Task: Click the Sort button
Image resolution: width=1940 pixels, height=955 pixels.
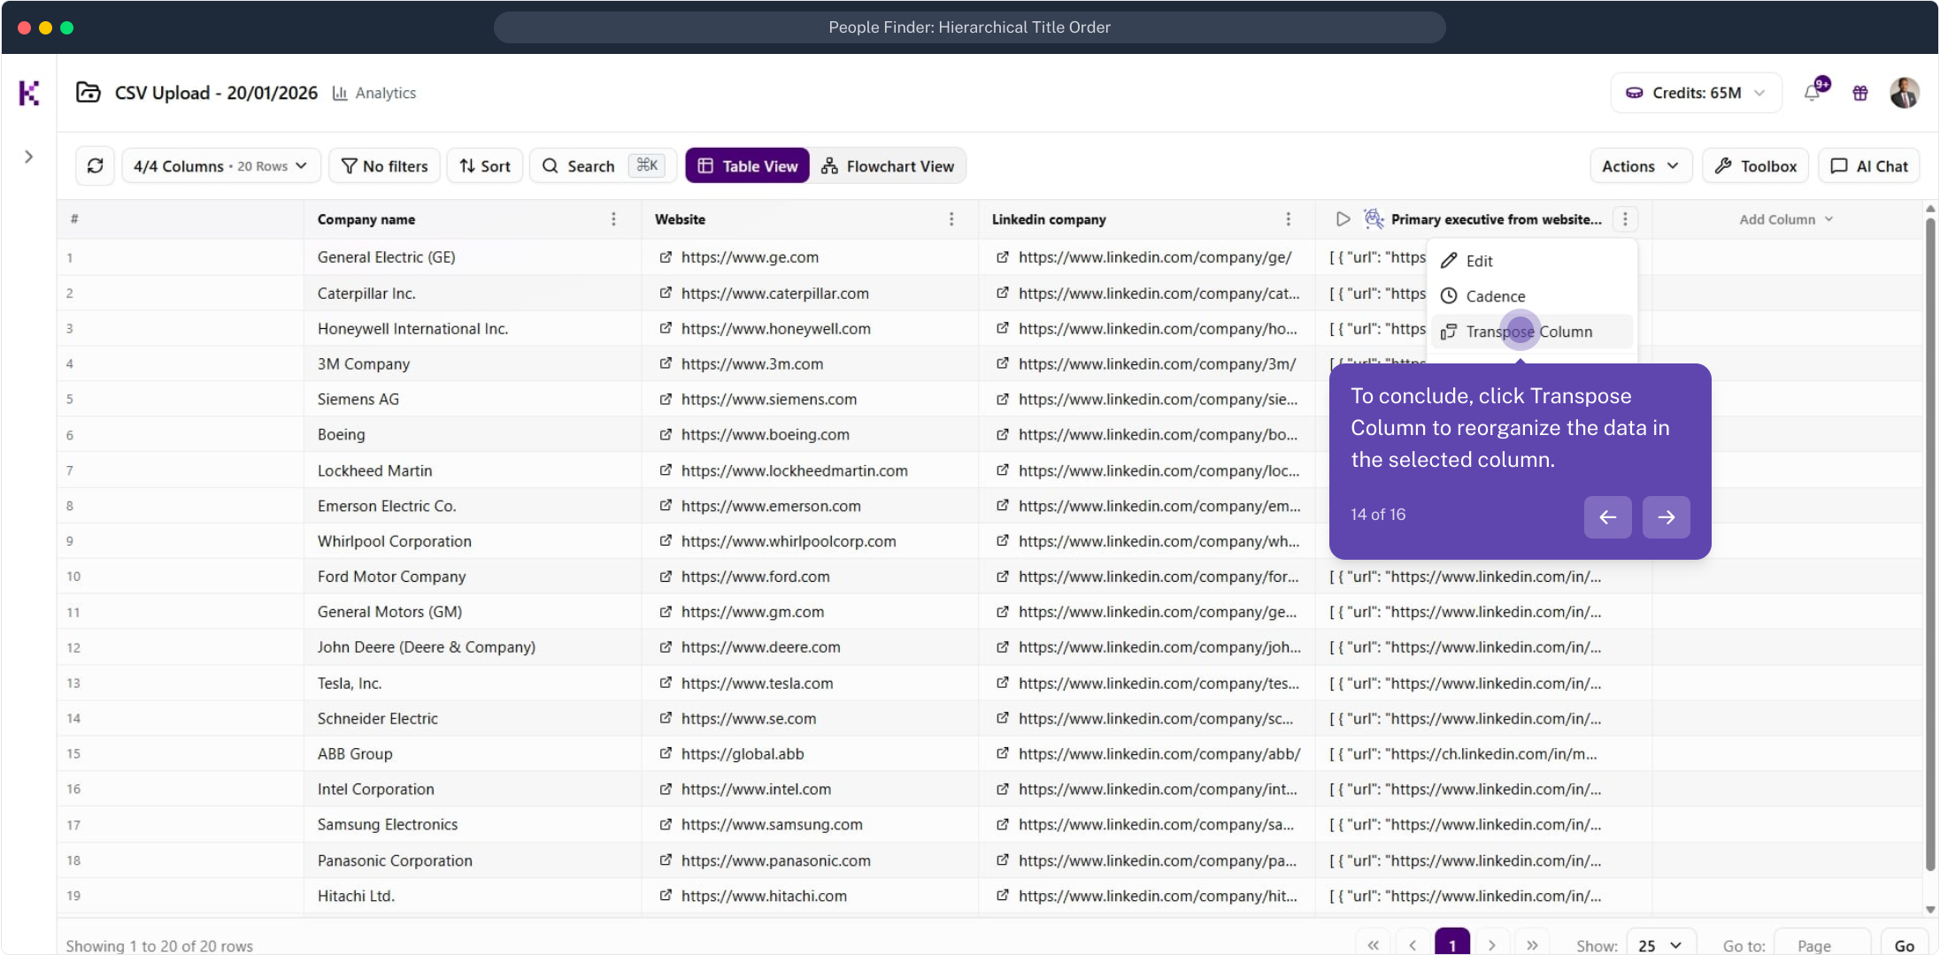Action: pos(485,166)
